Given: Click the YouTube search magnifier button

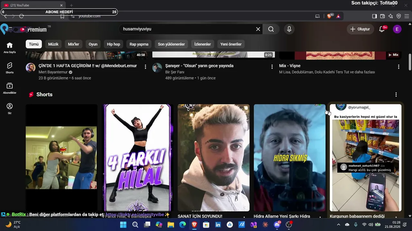Looking at the screenshot, I should [271, 29].
